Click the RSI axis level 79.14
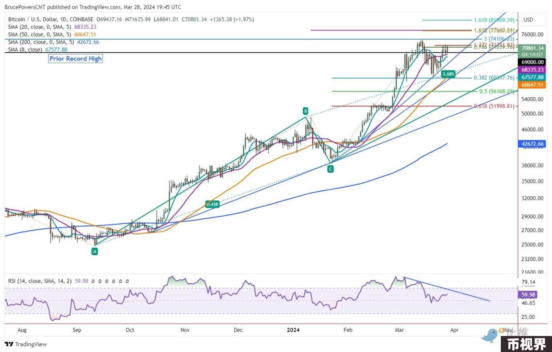This screenshot has width=552, height=352. click(x=528, y=282)
